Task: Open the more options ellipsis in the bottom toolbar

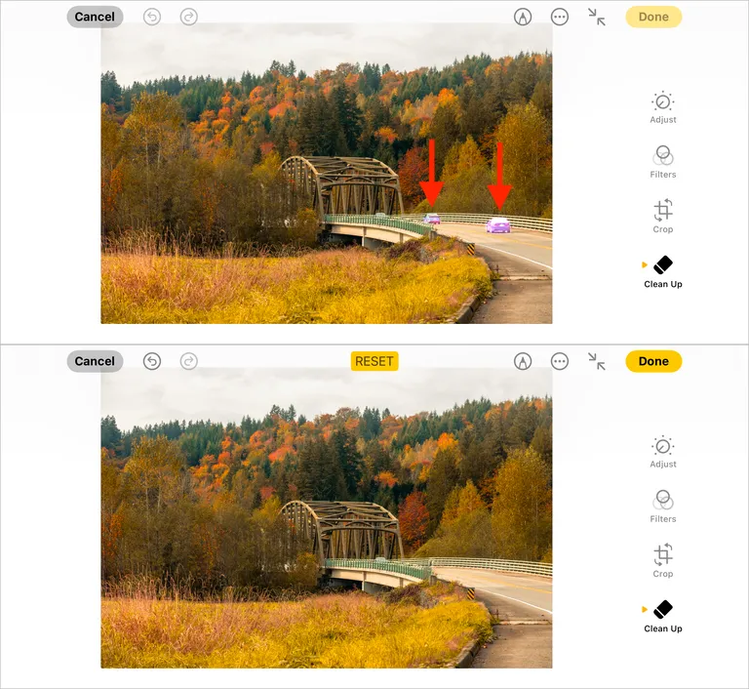Action: click(x=560, y=361)
